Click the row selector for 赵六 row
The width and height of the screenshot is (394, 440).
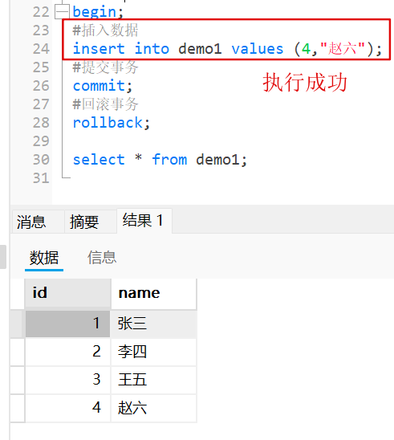point(18,408)
